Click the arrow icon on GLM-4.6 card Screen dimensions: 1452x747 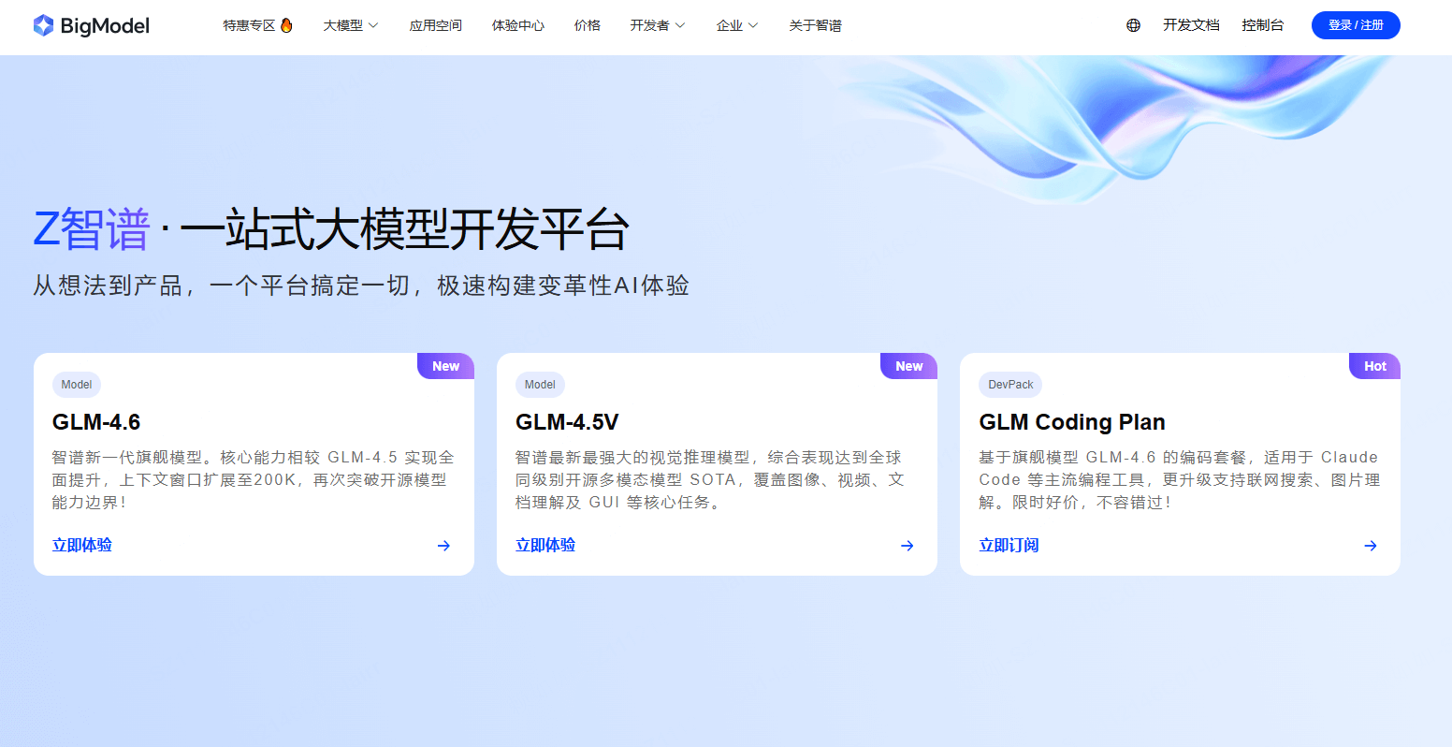pyautogui.click(x=443, y=546)
